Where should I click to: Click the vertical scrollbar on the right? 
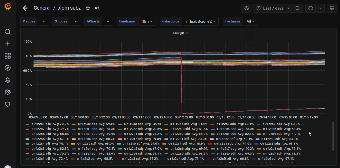pyautogui.click(x=333, y=136)
